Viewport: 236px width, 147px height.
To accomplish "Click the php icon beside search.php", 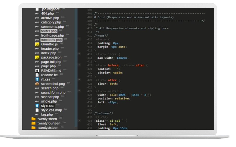I will 37,88.
